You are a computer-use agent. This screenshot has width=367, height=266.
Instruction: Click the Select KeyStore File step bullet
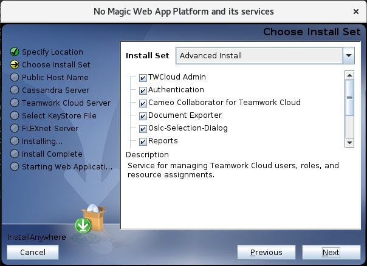(x=15, y=116)
